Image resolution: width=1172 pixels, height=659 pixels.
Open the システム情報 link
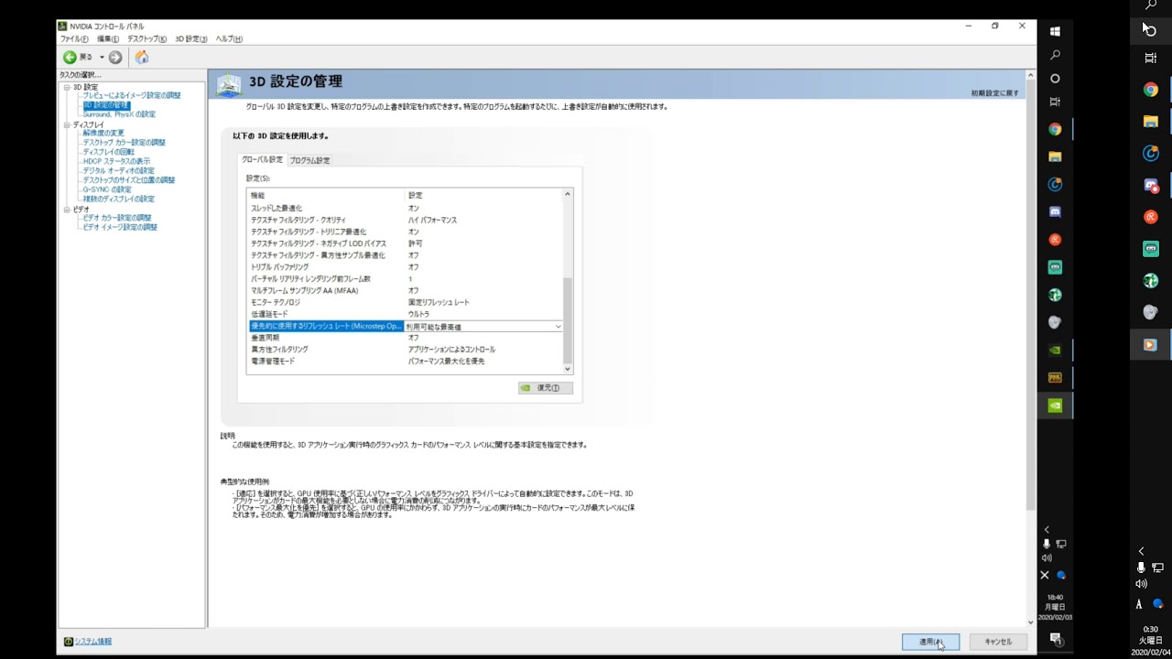click(93, 642)
